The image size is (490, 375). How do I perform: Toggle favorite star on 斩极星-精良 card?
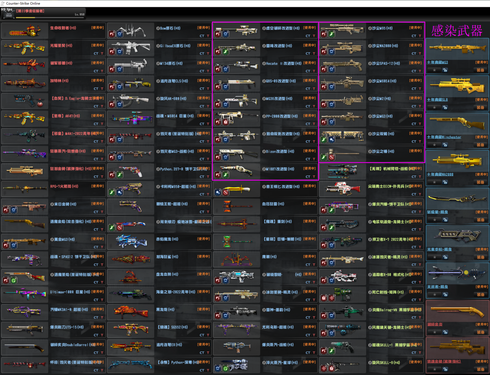435,220
